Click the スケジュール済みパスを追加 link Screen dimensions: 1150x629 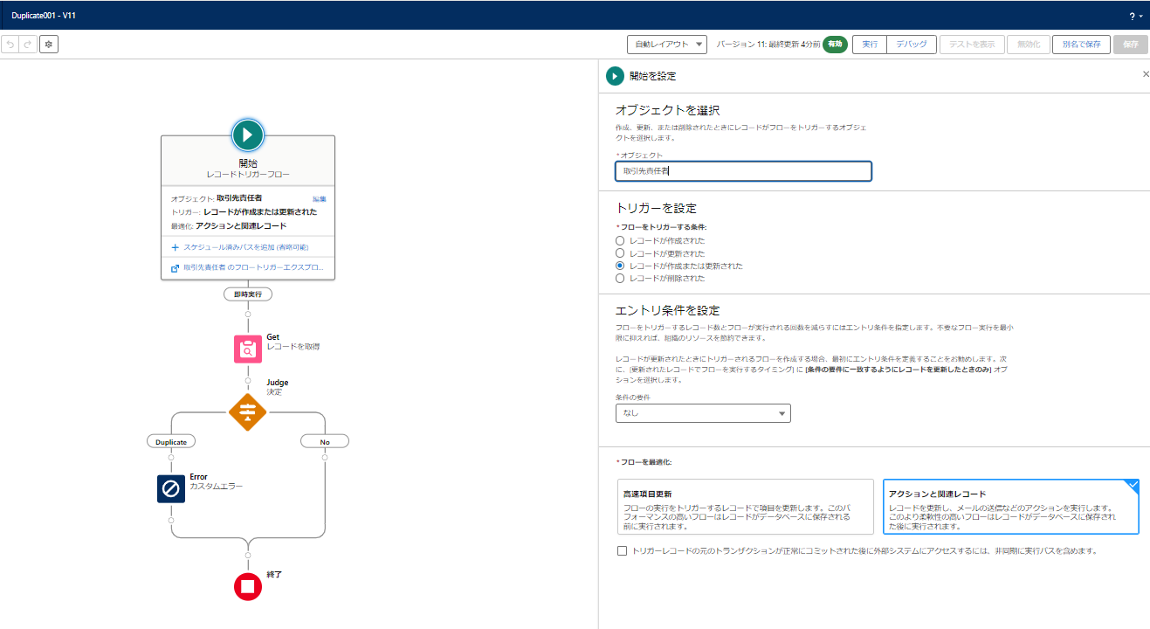coord(245,247)
